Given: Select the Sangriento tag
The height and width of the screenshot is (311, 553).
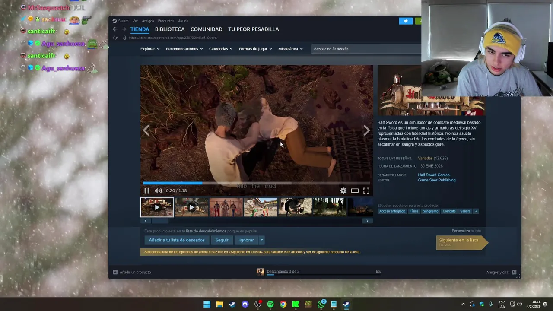Looking at the screenshot, I should tap(430, 211).
